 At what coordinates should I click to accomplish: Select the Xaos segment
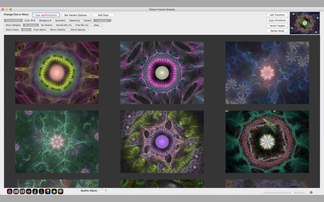[96, 25]
